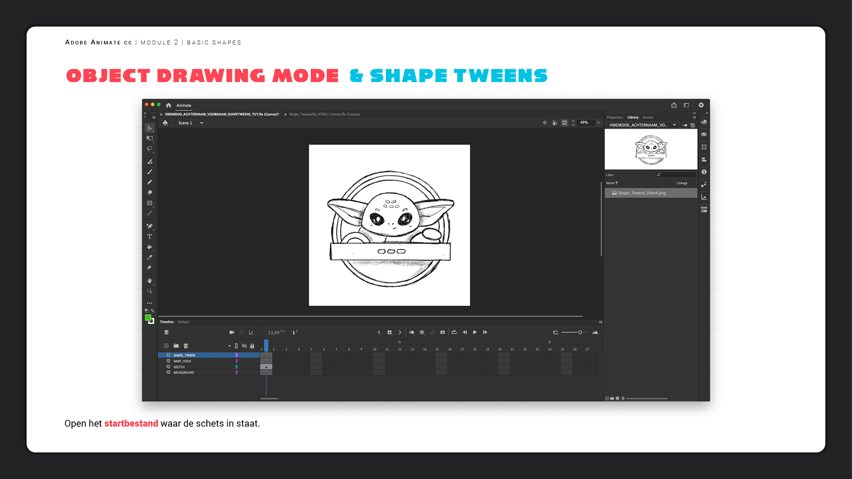
Task: Open the Scene 1 dropdown
Action: pyautogui.click(x=201, y=123)
